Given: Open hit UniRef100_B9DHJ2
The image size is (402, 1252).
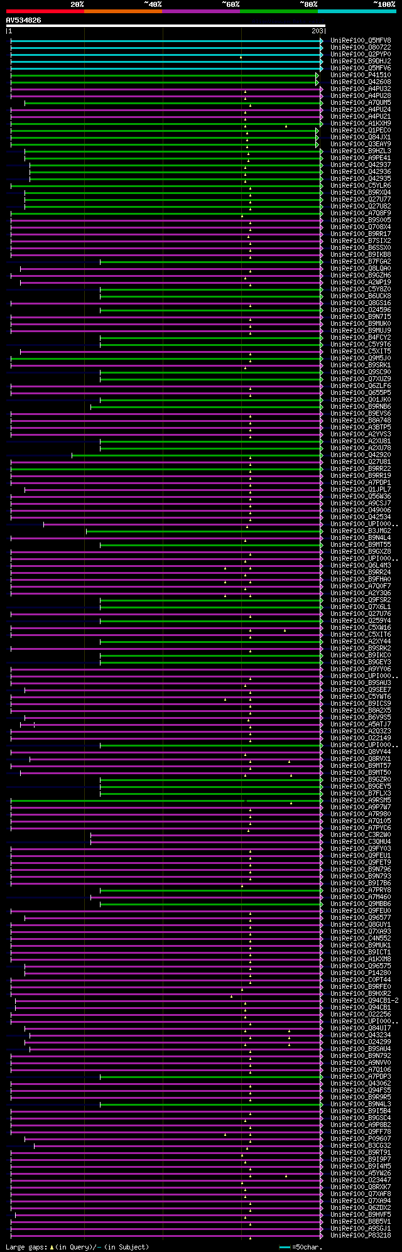Looking at the screenshot, I should click(x=361, y=62).
